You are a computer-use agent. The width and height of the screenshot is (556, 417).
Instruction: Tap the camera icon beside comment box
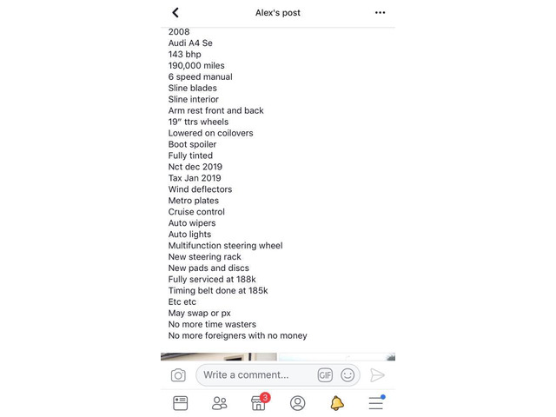click(x=178, y=375)
